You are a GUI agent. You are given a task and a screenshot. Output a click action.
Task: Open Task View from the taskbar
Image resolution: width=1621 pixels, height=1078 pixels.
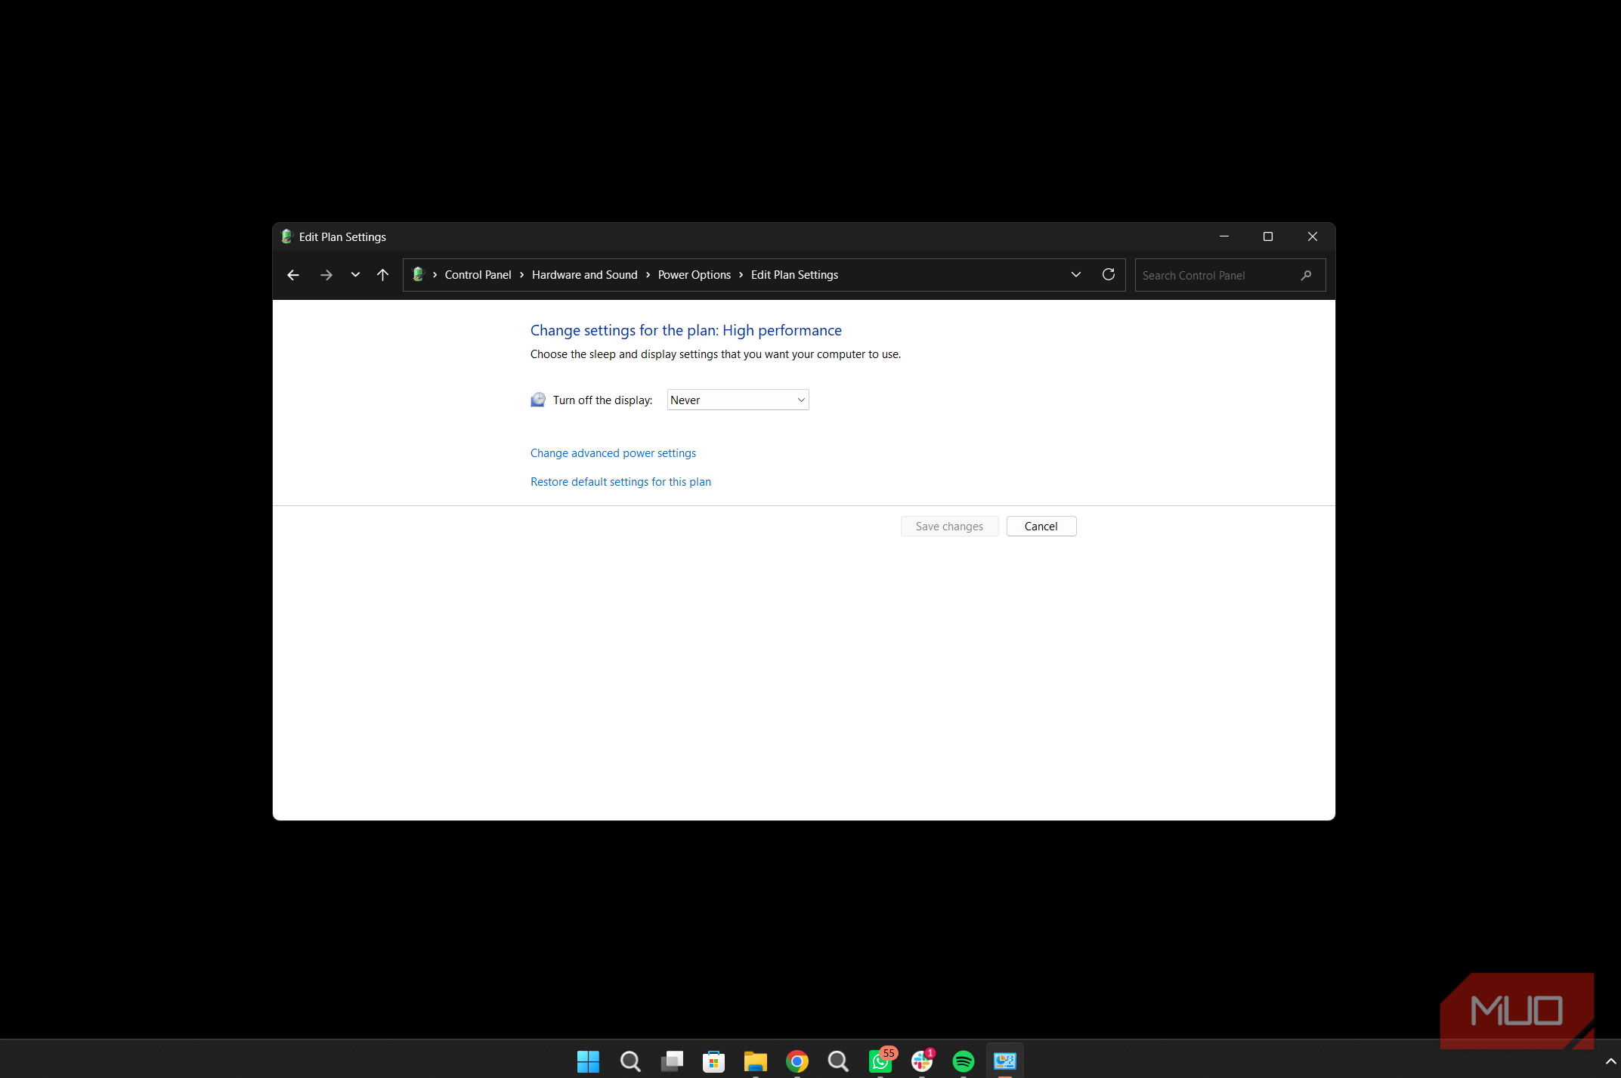[x=672, y=1061]
